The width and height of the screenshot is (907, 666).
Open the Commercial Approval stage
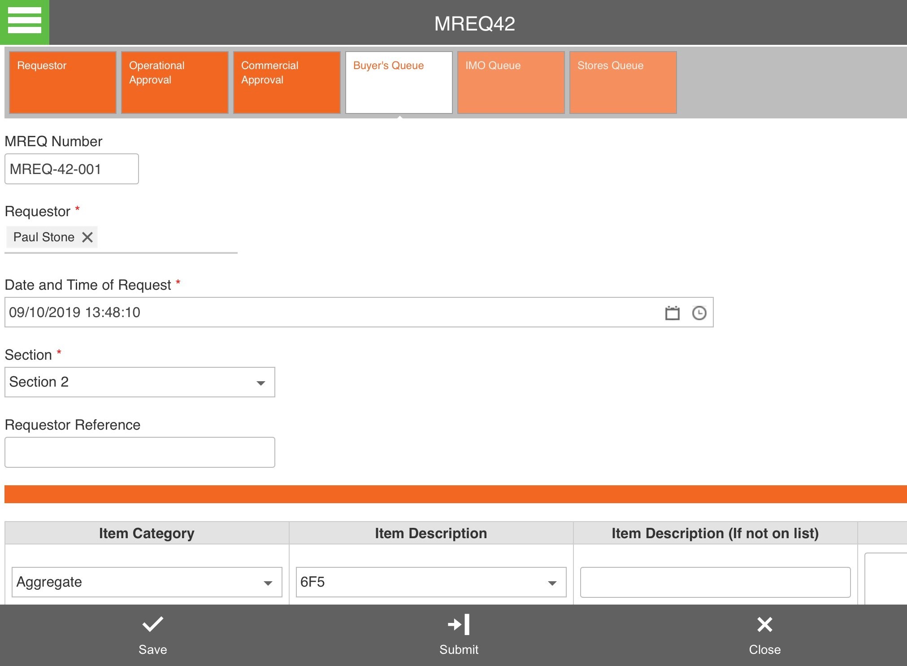tap(286, 82)
